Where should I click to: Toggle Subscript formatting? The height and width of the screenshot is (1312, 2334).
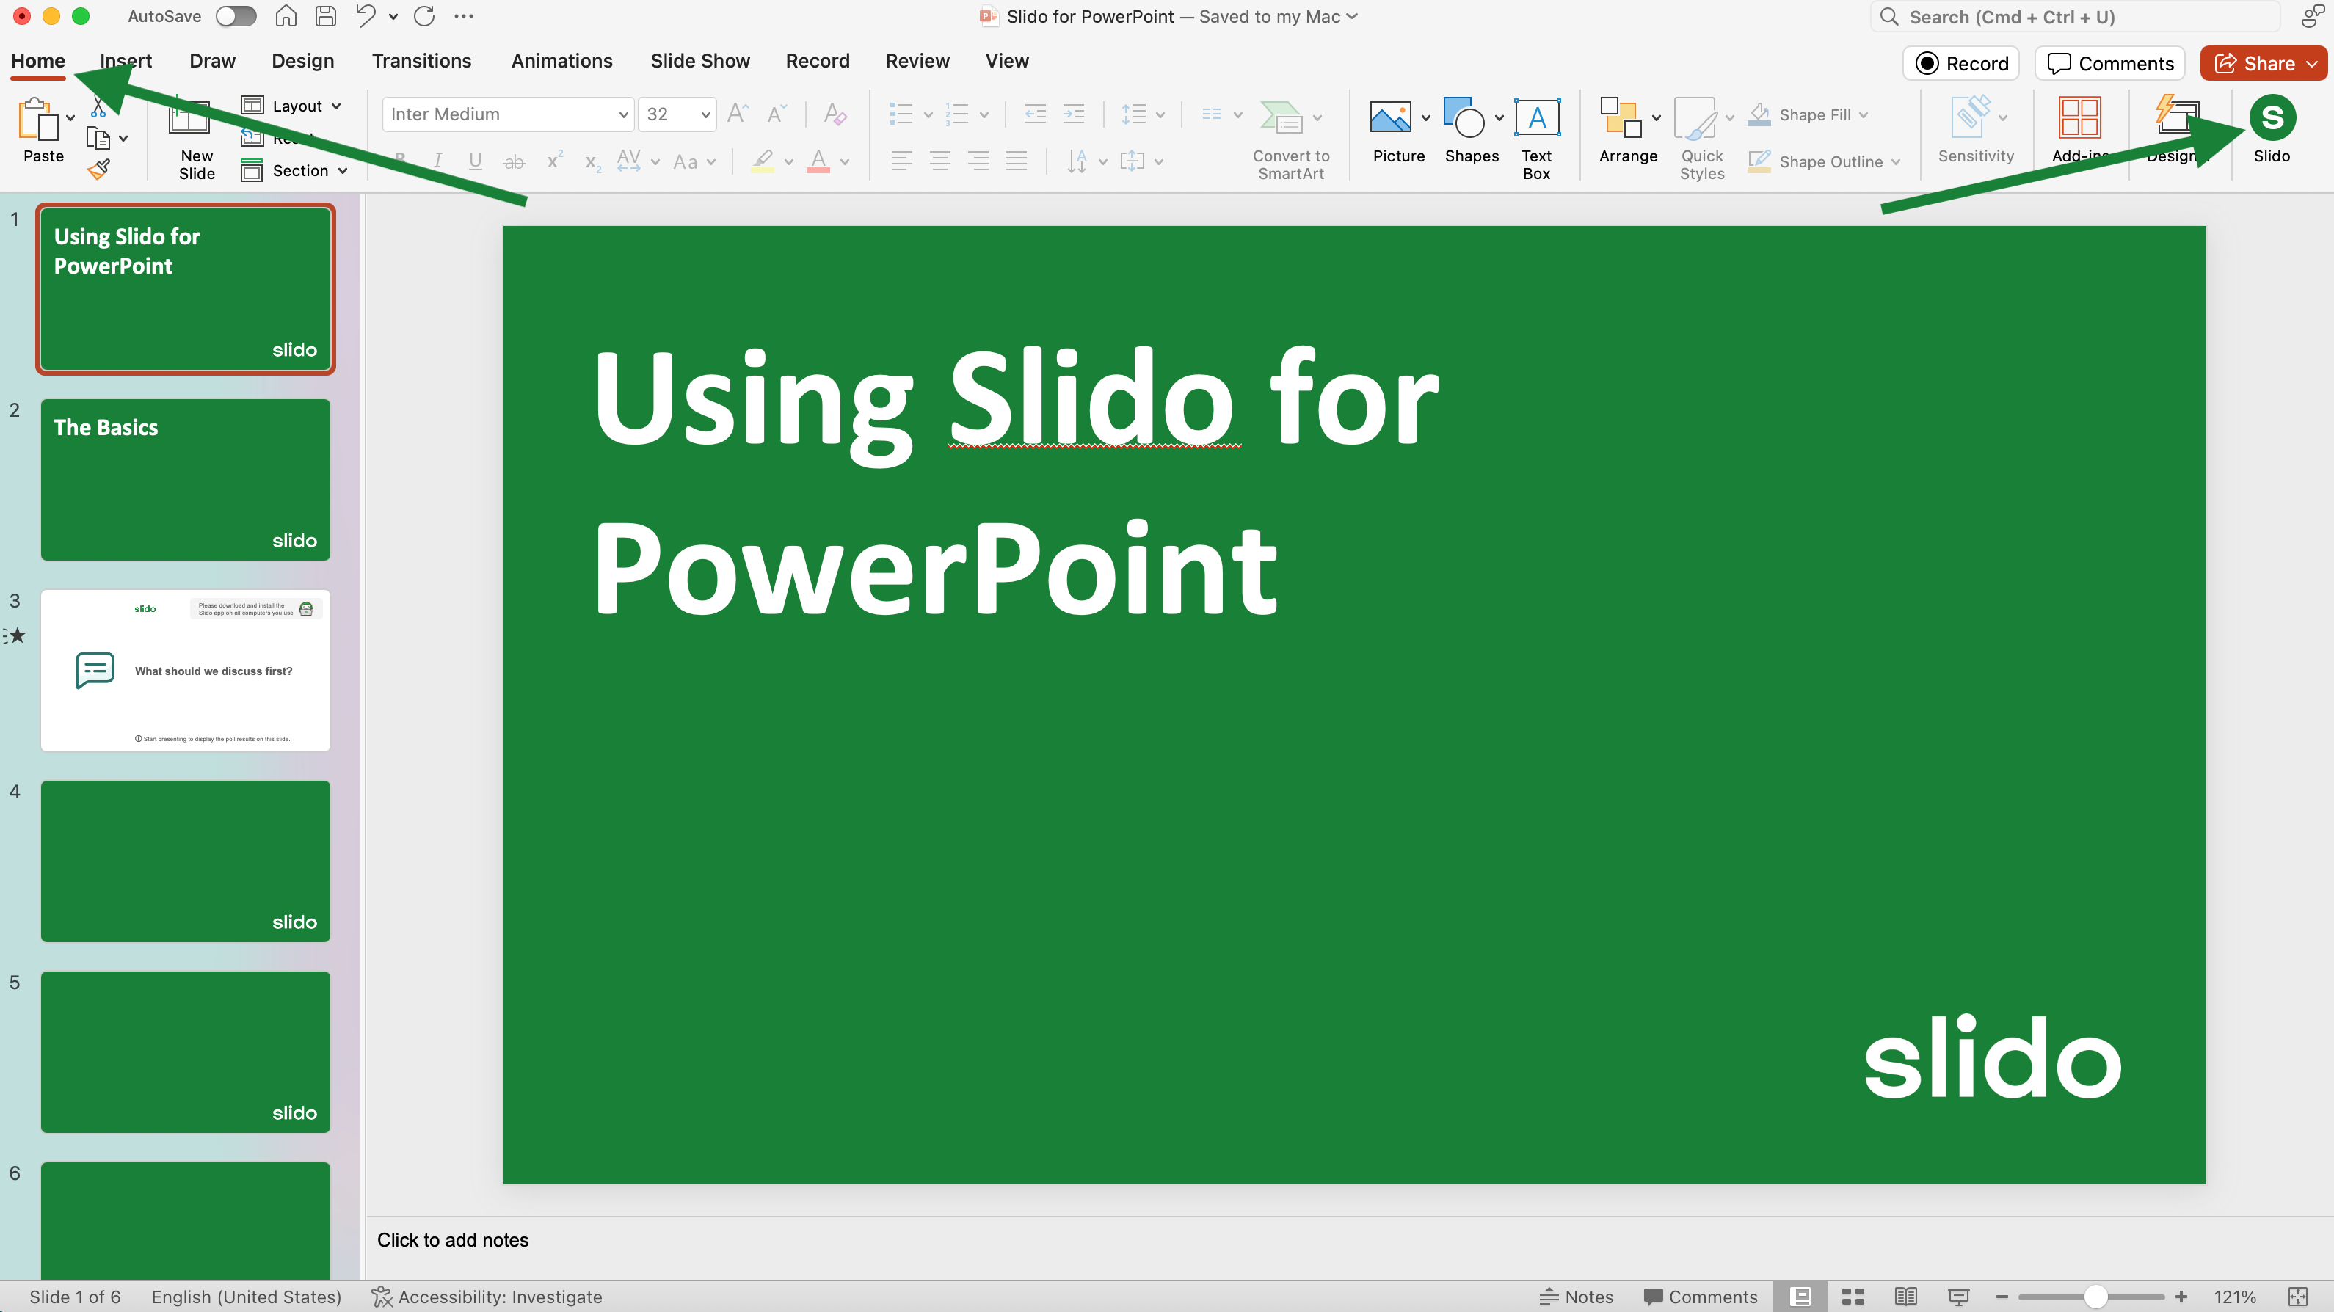(592, 161)
